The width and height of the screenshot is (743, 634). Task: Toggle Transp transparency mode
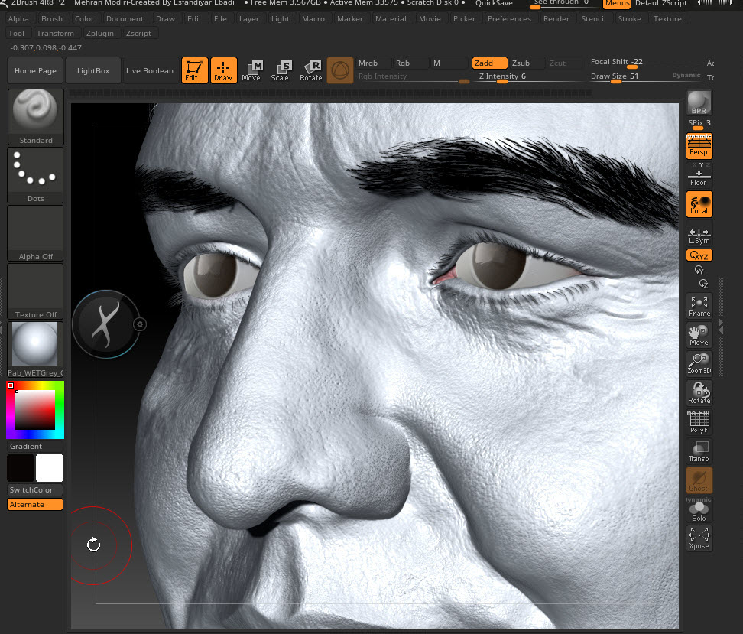click(x=699, y=451)
